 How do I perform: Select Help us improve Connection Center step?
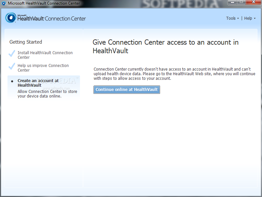click(43, 68)
